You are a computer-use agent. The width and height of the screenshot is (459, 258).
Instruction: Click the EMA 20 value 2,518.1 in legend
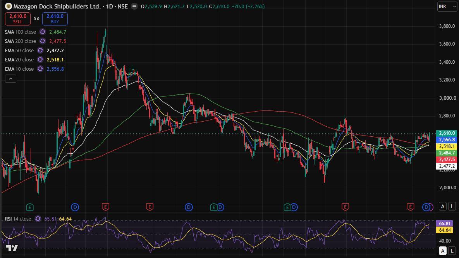tap(55, 60)
